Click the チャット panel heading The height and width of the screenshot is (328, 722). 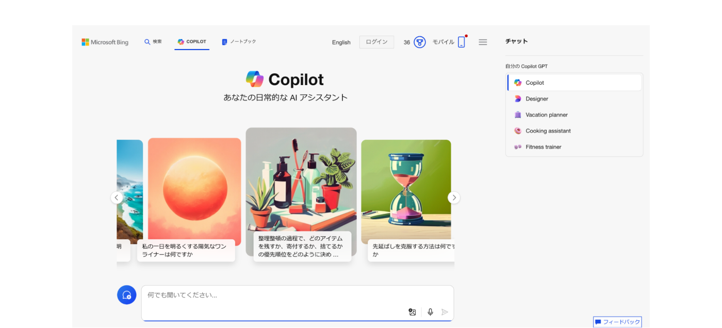click(517, 41)
